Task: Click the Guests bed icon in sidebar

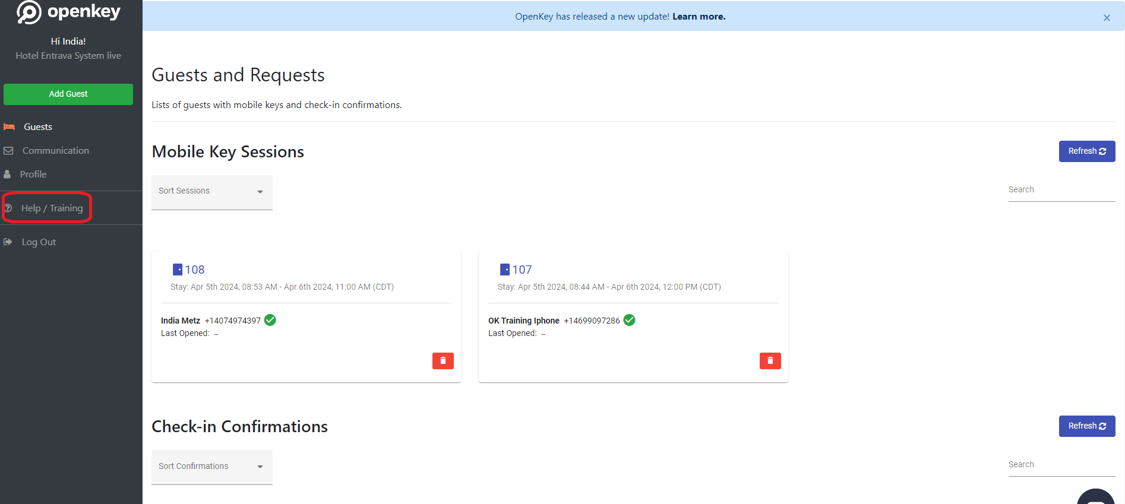Action: [9, 127]
